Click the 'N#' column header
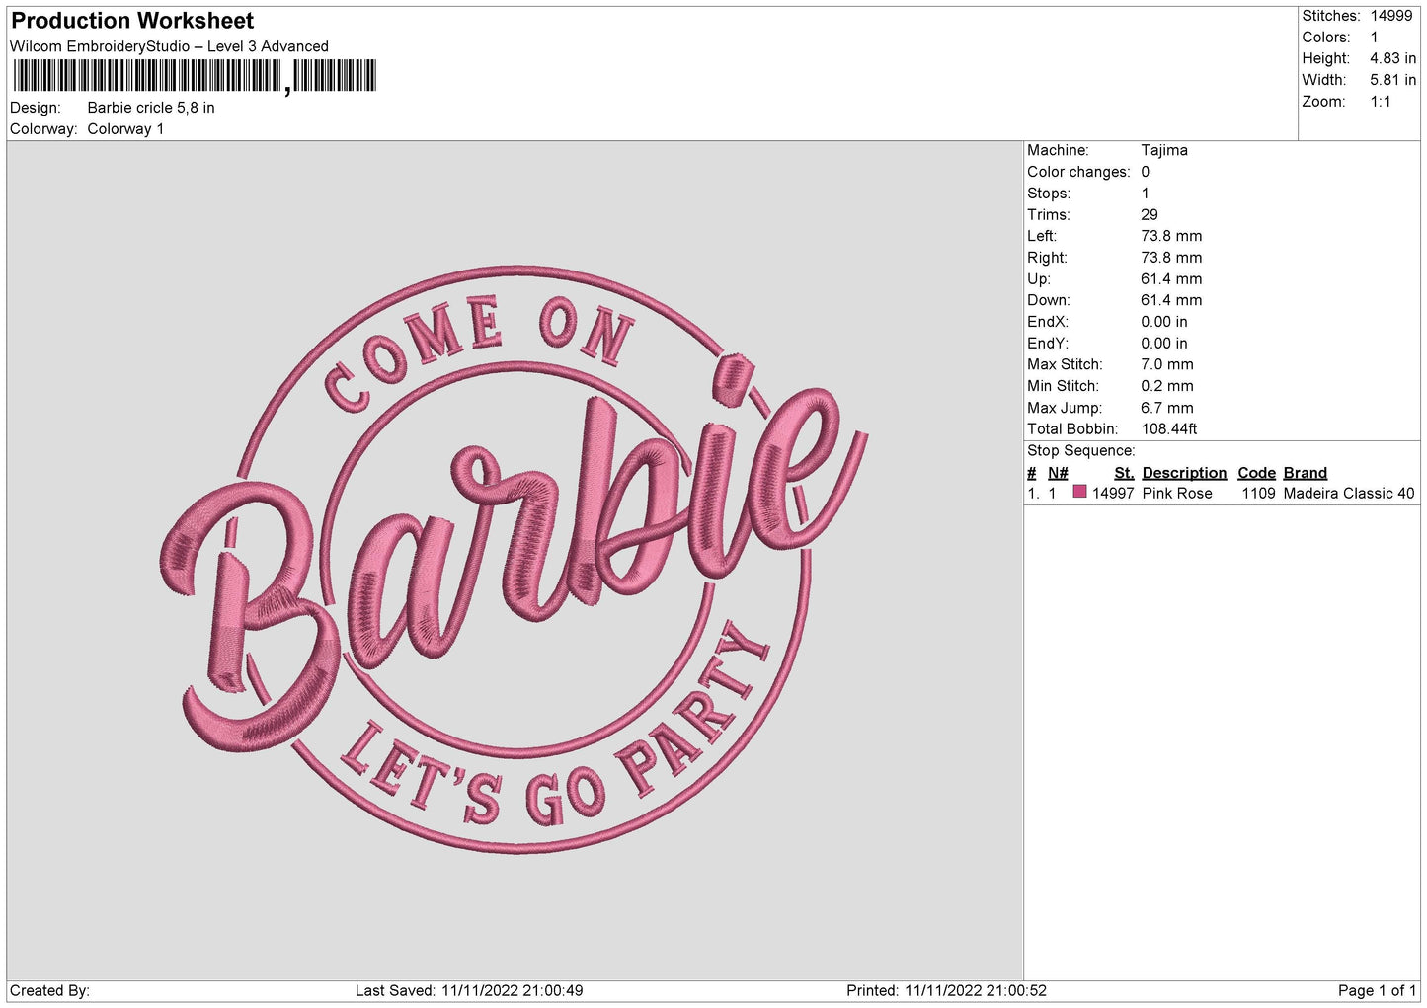Image resolution: width=1427 pixels, height=1008 pixels. point(1058,473)
